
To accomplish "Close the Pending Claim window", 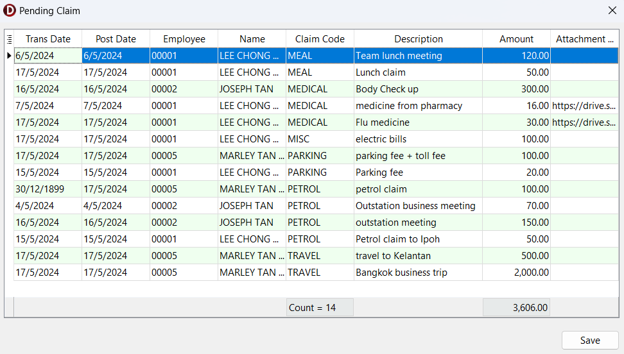I will click(612, 11).
